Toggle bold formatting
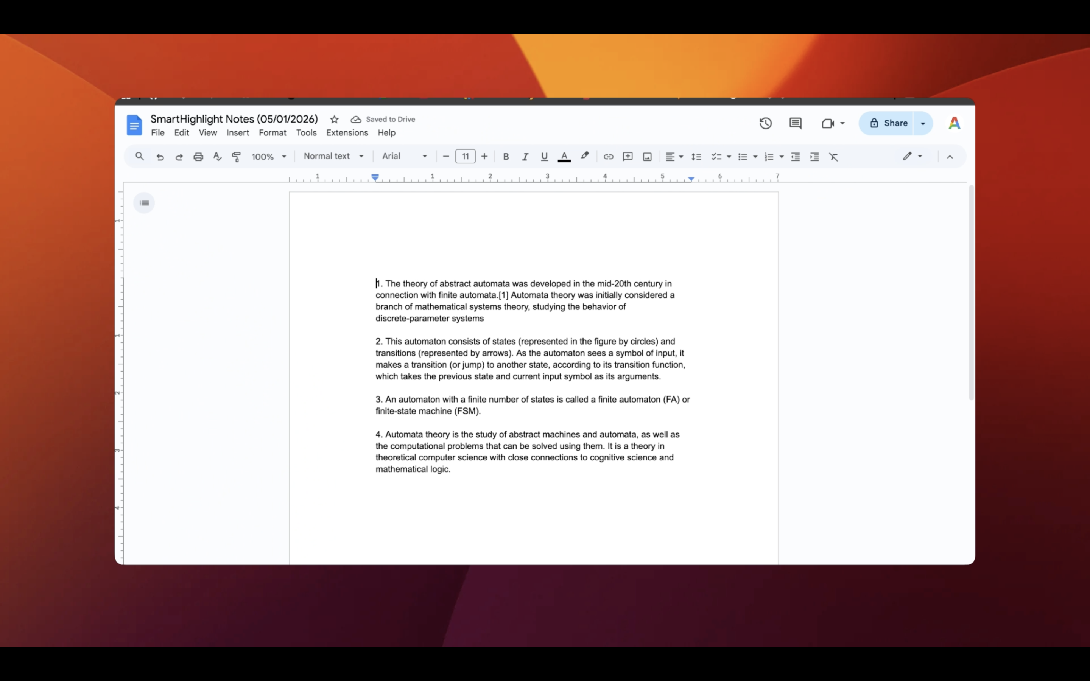Image resolution: width=1090 pixels, height=681 pixels. coord(506,157)
